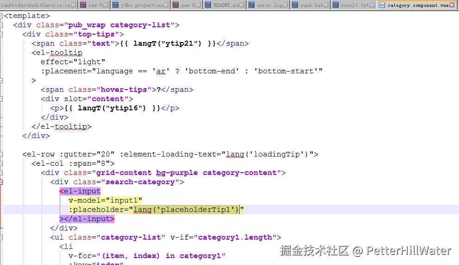Click the search-category class name
459x265 pixels.
coord(140,182)
